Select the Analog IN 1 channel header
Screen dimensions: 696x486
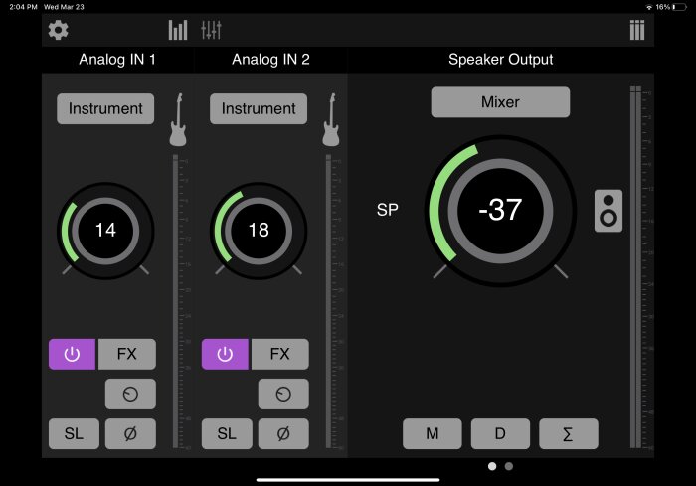coord(117,60)
